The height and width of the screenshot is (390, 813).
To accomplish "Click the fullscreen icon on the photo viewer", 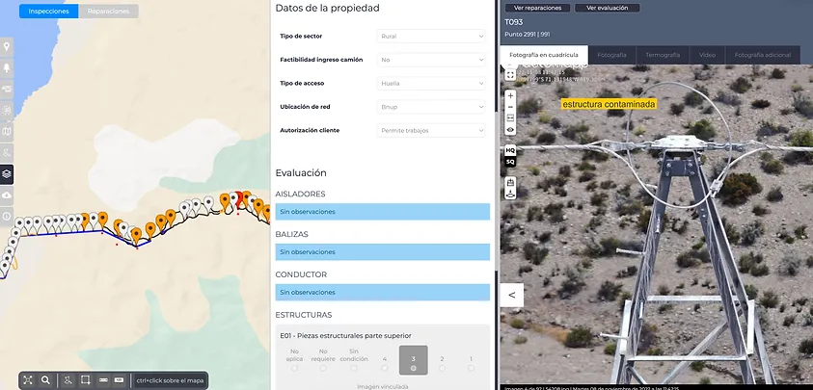I will (x=510, y=76).
